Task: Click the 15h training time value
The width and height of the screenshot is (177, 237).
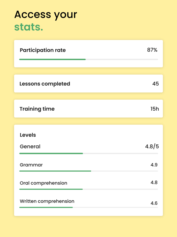Action: tap(155, 109)
